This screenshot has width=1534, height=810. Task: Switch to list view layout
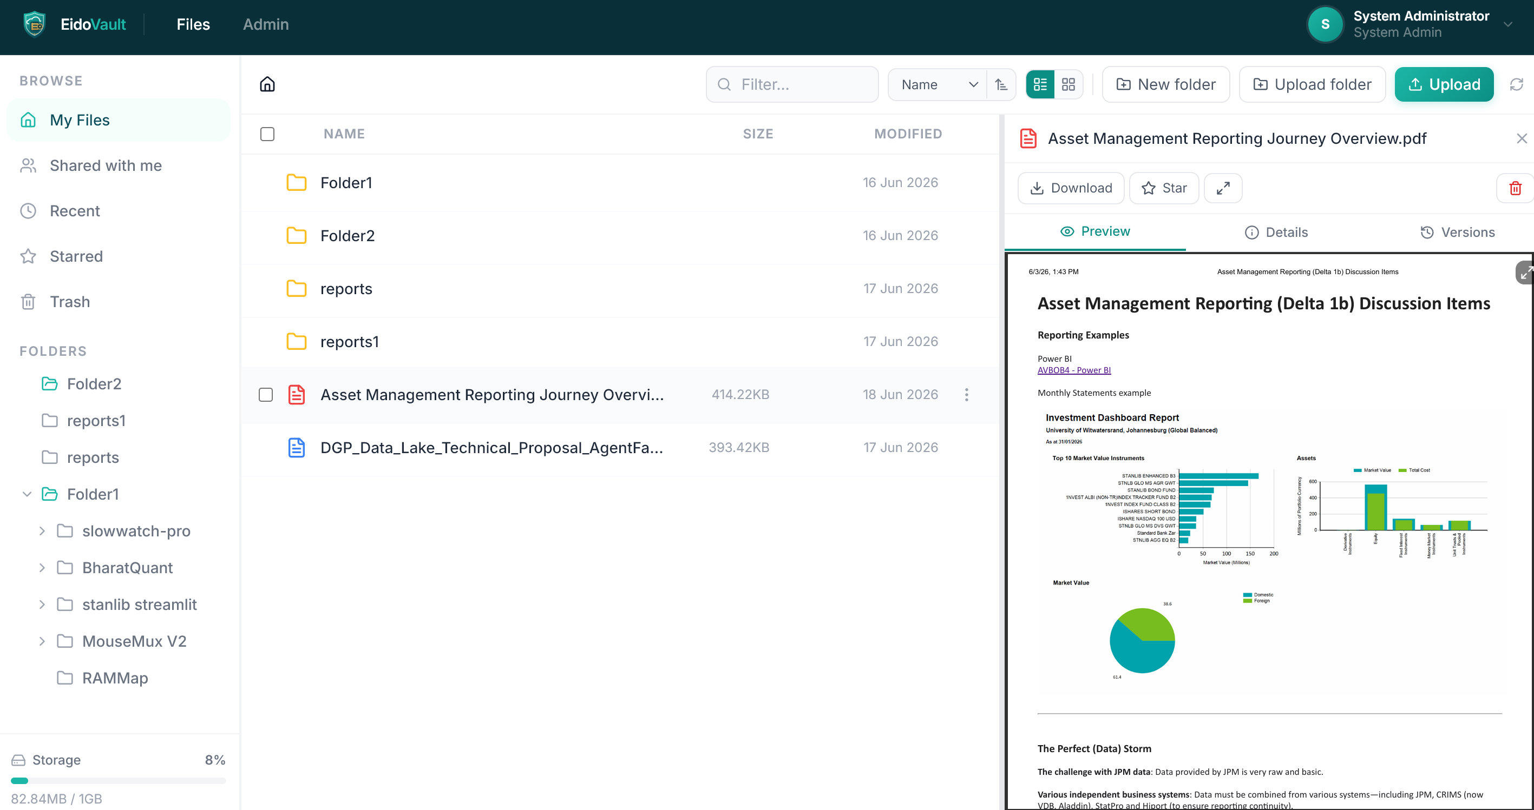click(1040, 84)
